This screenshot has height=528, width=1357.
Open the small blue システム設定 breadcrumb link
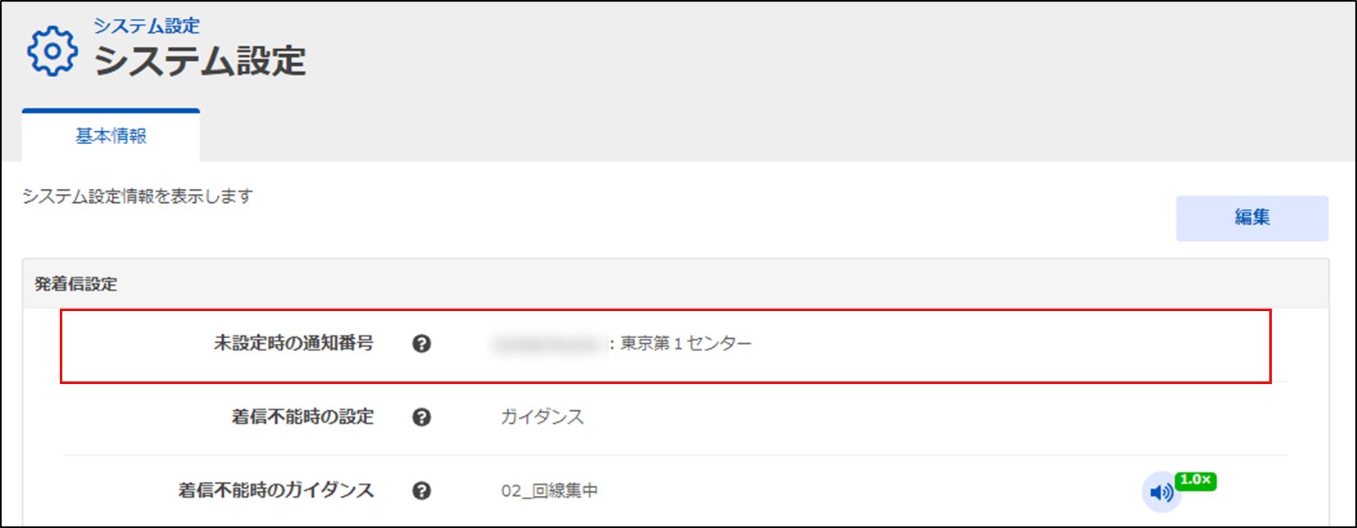point(147,26)
